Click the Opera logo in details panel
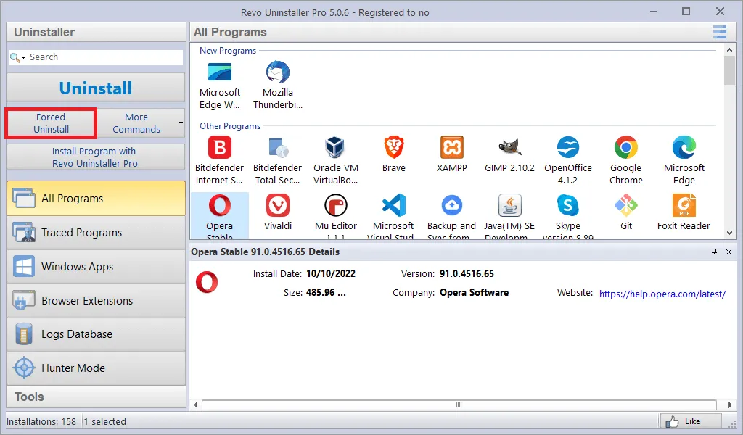Screen dimensions: 743x435 point(207,282)
